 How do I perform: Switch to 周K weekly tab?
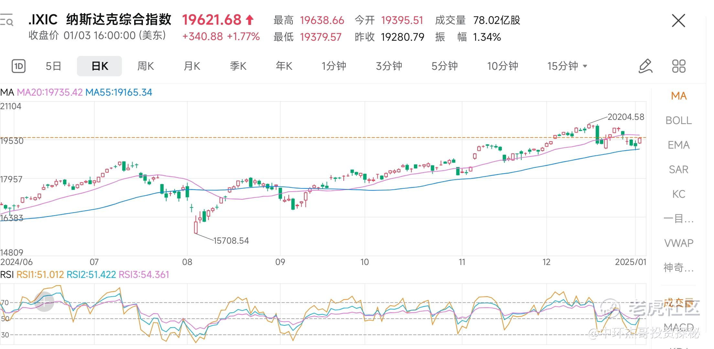[x=146, y=66]
